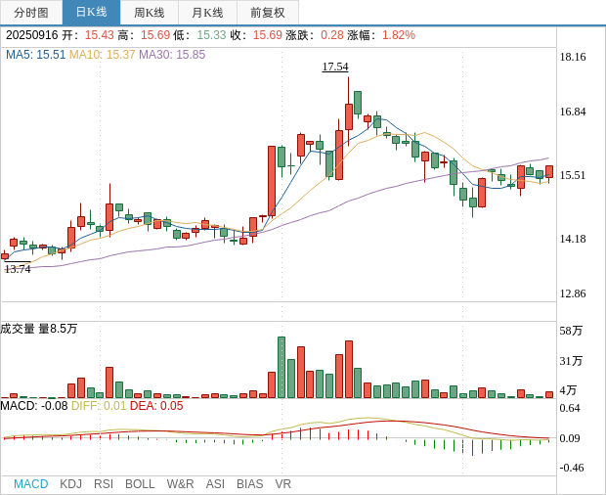
Task: Show the BIAS indicator
Action: (249, 484)
